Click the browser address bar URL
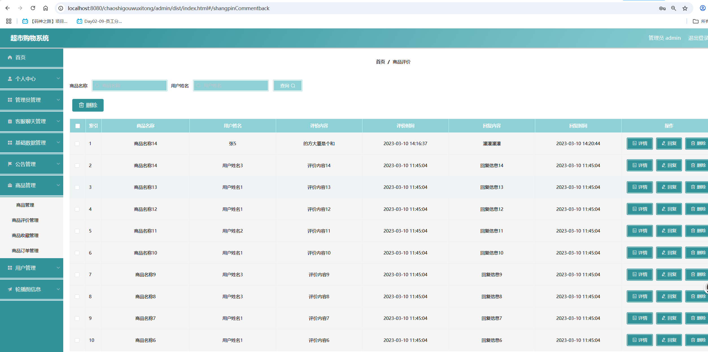The height and width of the screenshot is (352, 708). click(169, 8)
